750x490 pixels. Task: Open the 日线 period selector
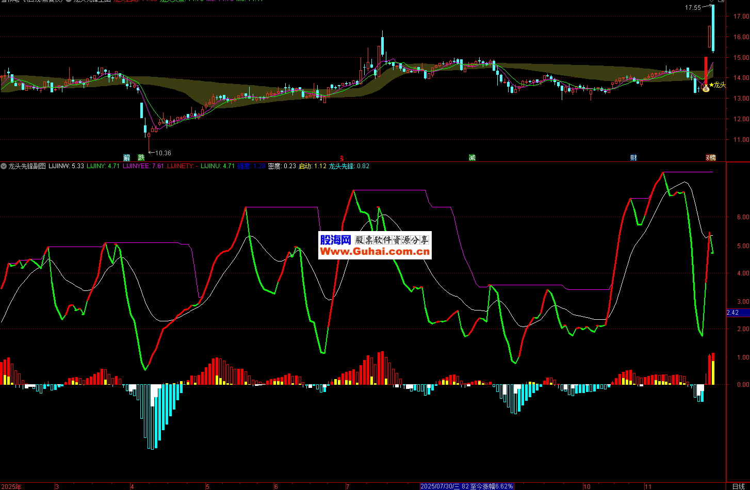[738, 486]
